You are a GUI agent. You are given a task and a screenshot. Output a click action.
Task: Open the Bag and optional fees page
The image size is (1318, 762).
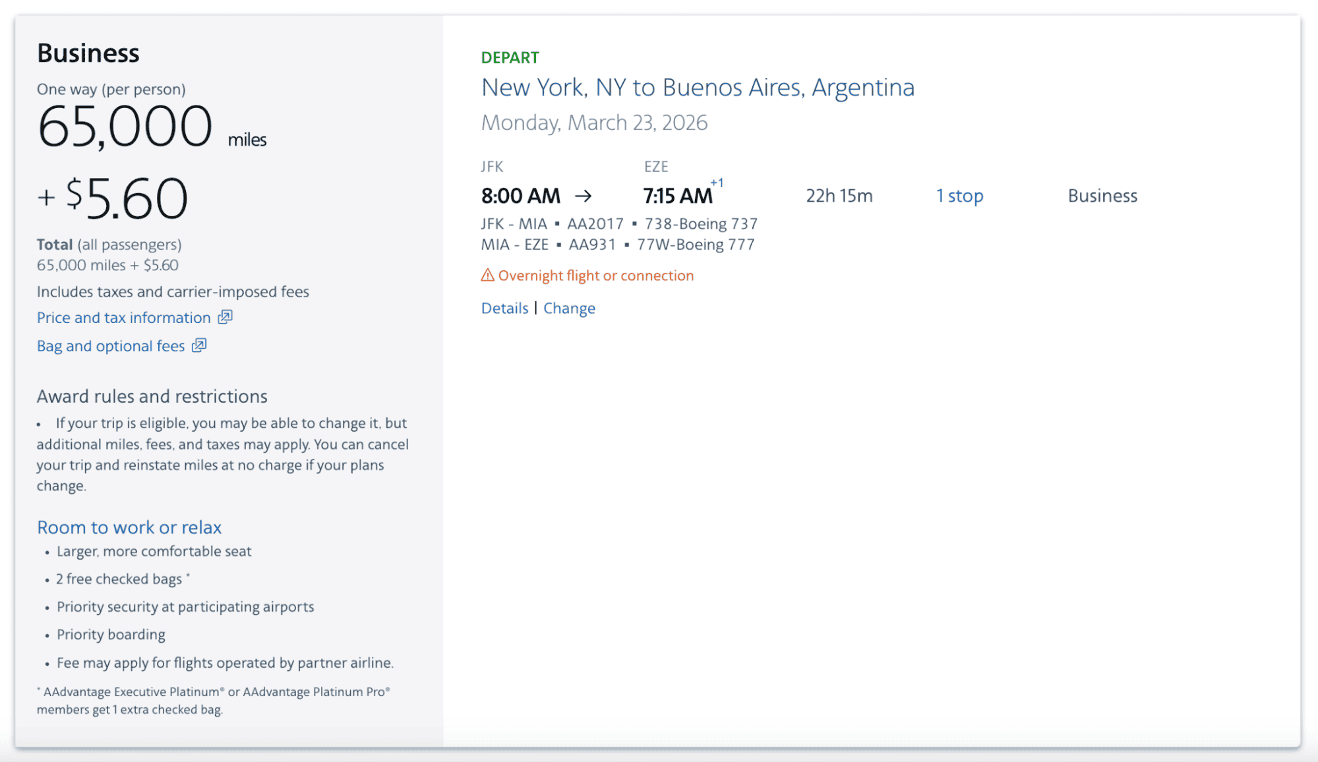click(110, 345)
